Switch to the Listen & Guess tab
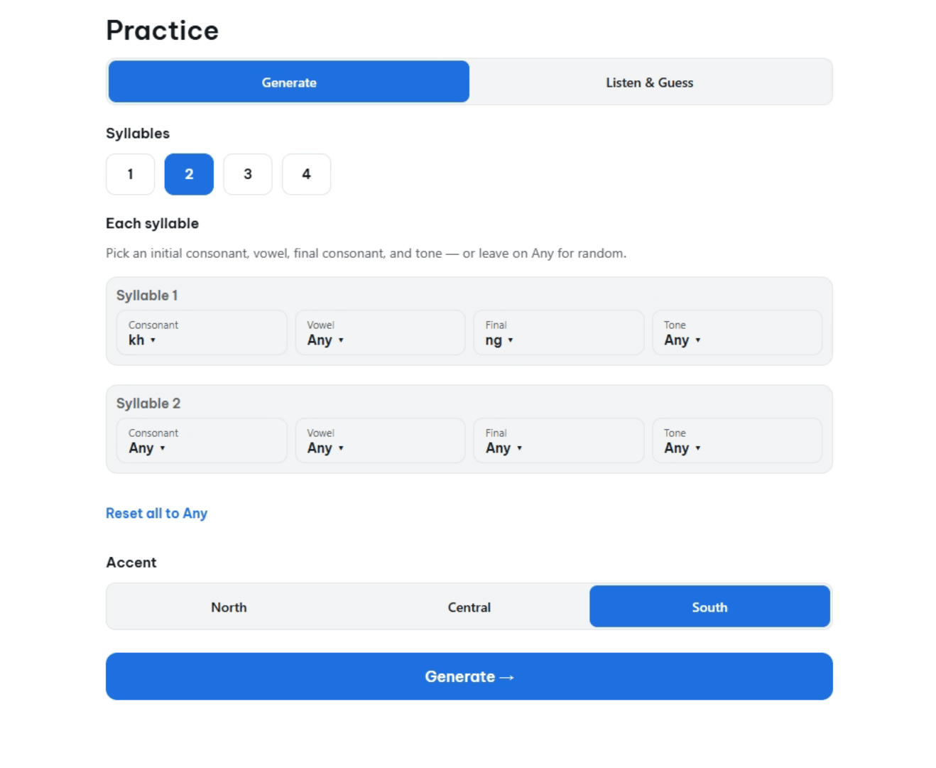936x768 pixels. [x=649, y=82]
